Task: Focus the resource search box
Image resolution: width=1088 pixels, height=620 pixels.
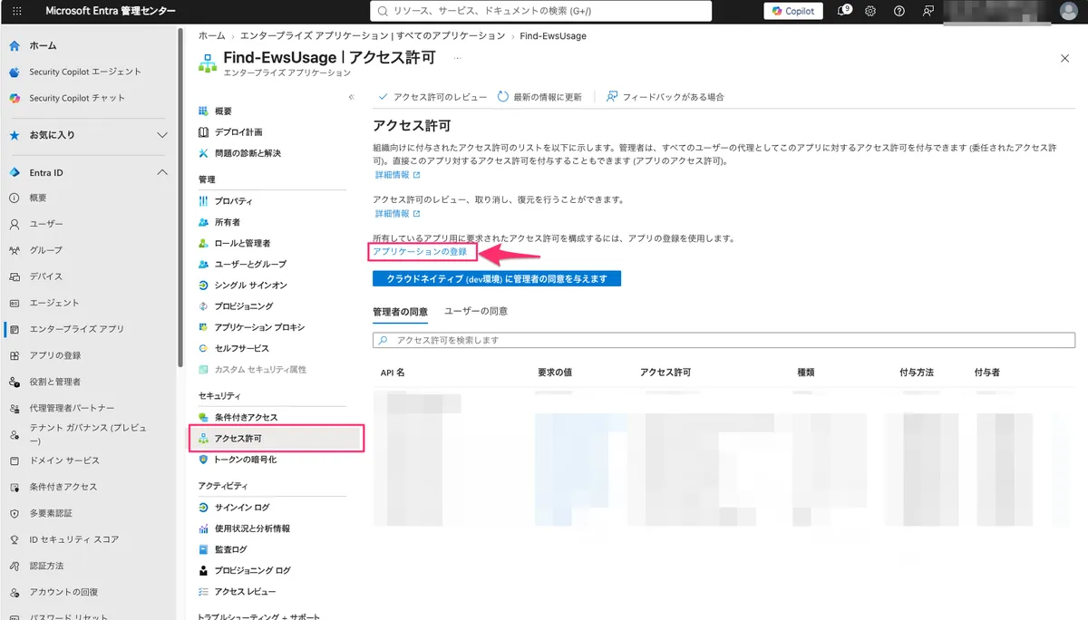Action: point(541,11)
